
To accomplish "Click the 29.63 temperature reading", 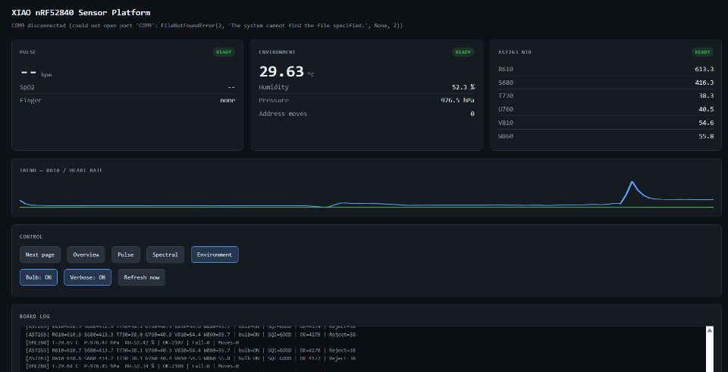I will 281,71.
